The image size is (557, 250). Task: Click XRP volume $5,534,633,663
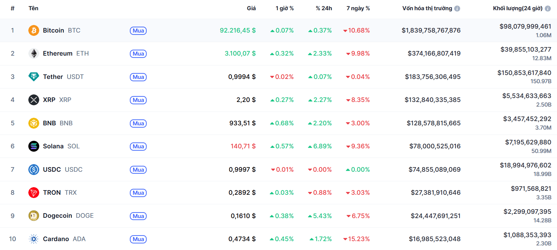click(527, 96)
